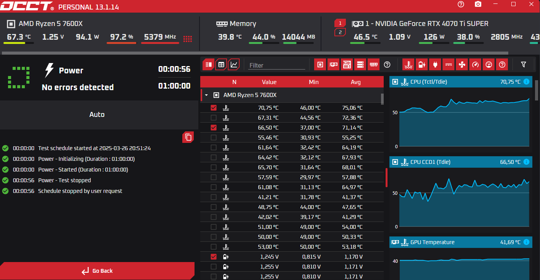Toggle the fan sensor type filter

(462, 65)
